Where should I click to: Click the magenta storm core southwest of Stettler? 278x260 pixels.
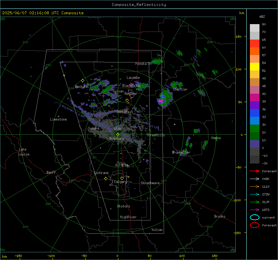(x=161, y=101)
